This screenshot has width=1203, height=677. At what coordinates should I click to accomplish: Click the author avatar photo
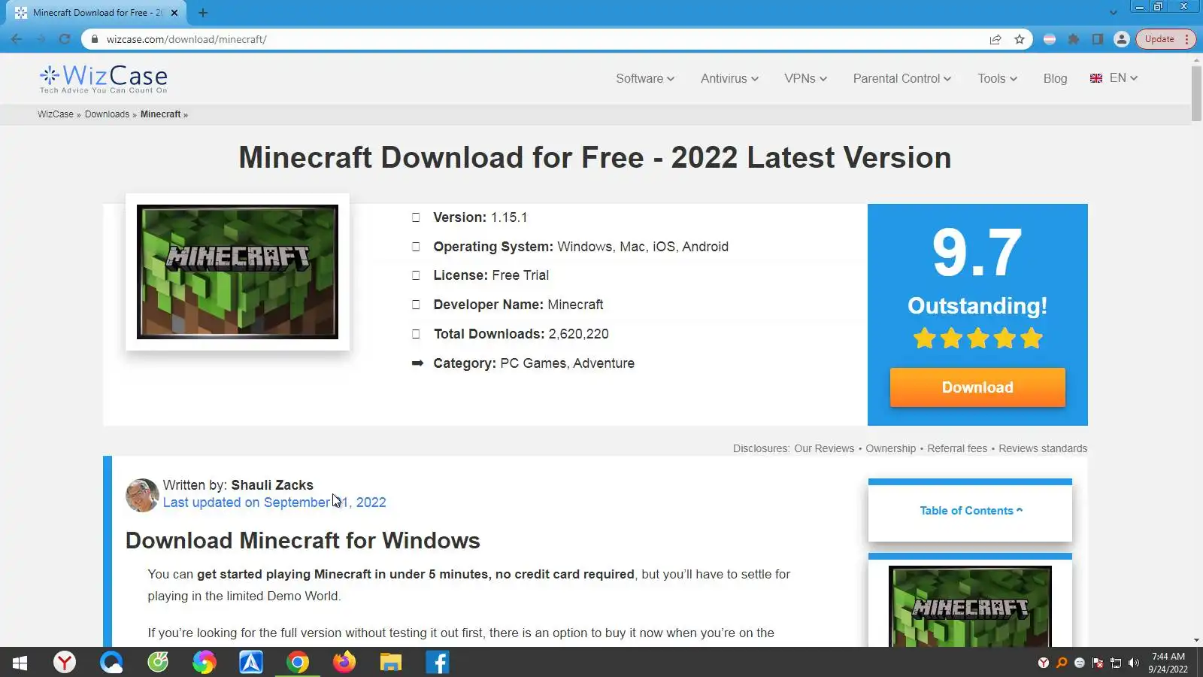(x=142, y=495)
